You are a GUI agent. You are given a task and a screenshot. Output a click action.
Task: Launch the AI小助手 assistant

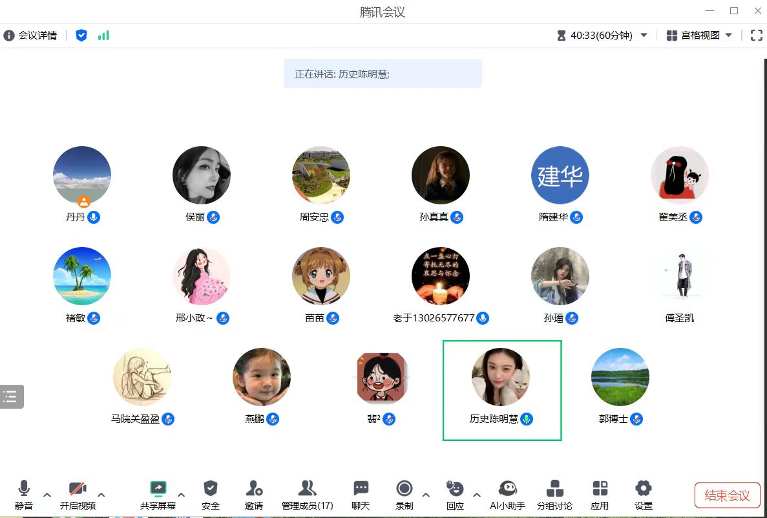507,495
